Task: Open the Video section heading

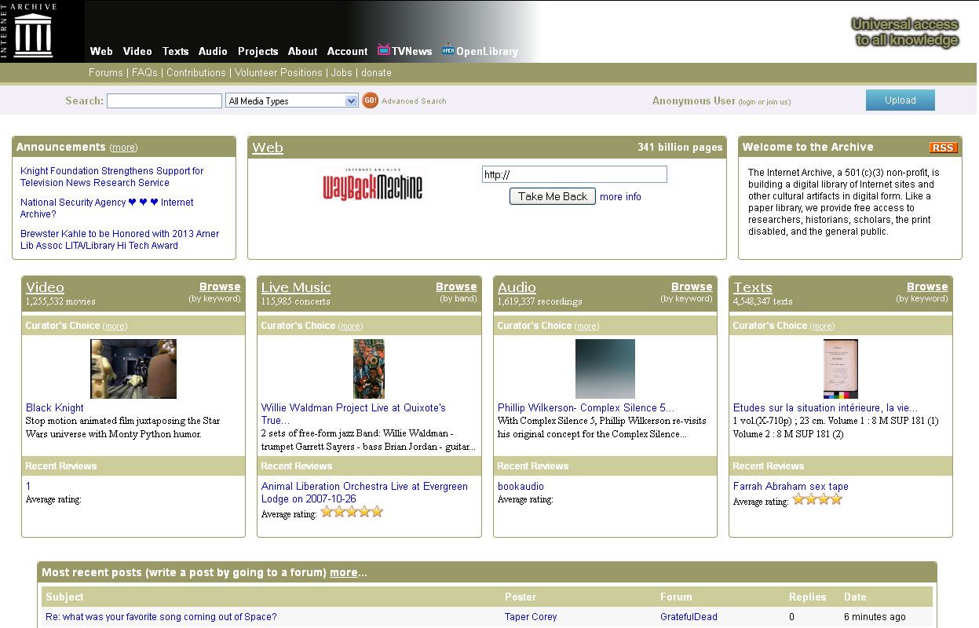Action: [45, 287]
